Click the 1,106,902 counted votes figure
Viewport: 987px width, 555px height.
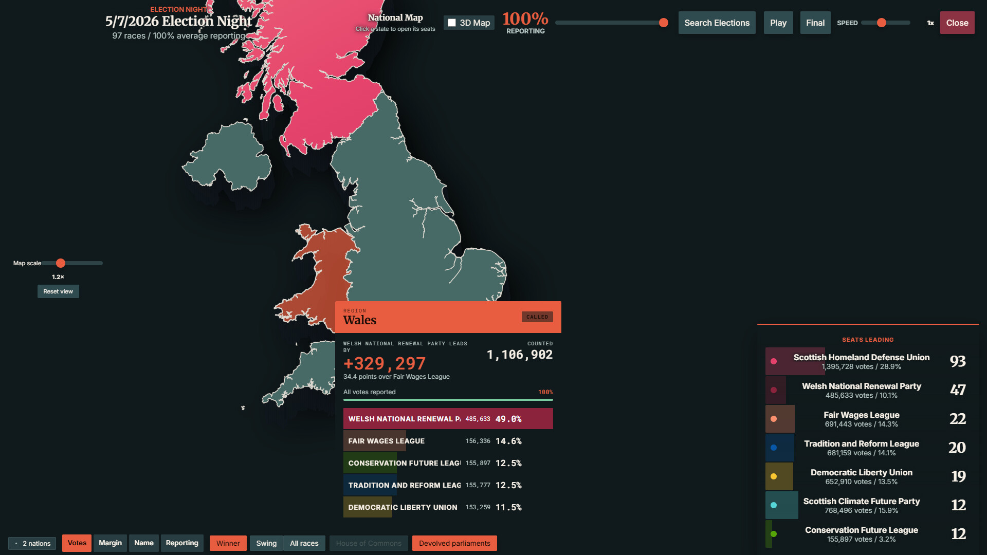pyautogui.click(x=520, y=355)
